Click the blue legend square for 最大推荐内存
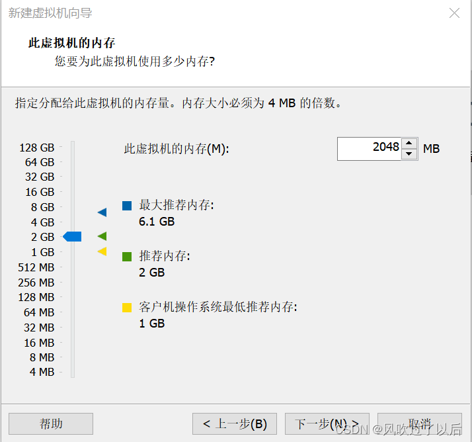The height and width of the screenshot is (442, 472). pos(127,206)
